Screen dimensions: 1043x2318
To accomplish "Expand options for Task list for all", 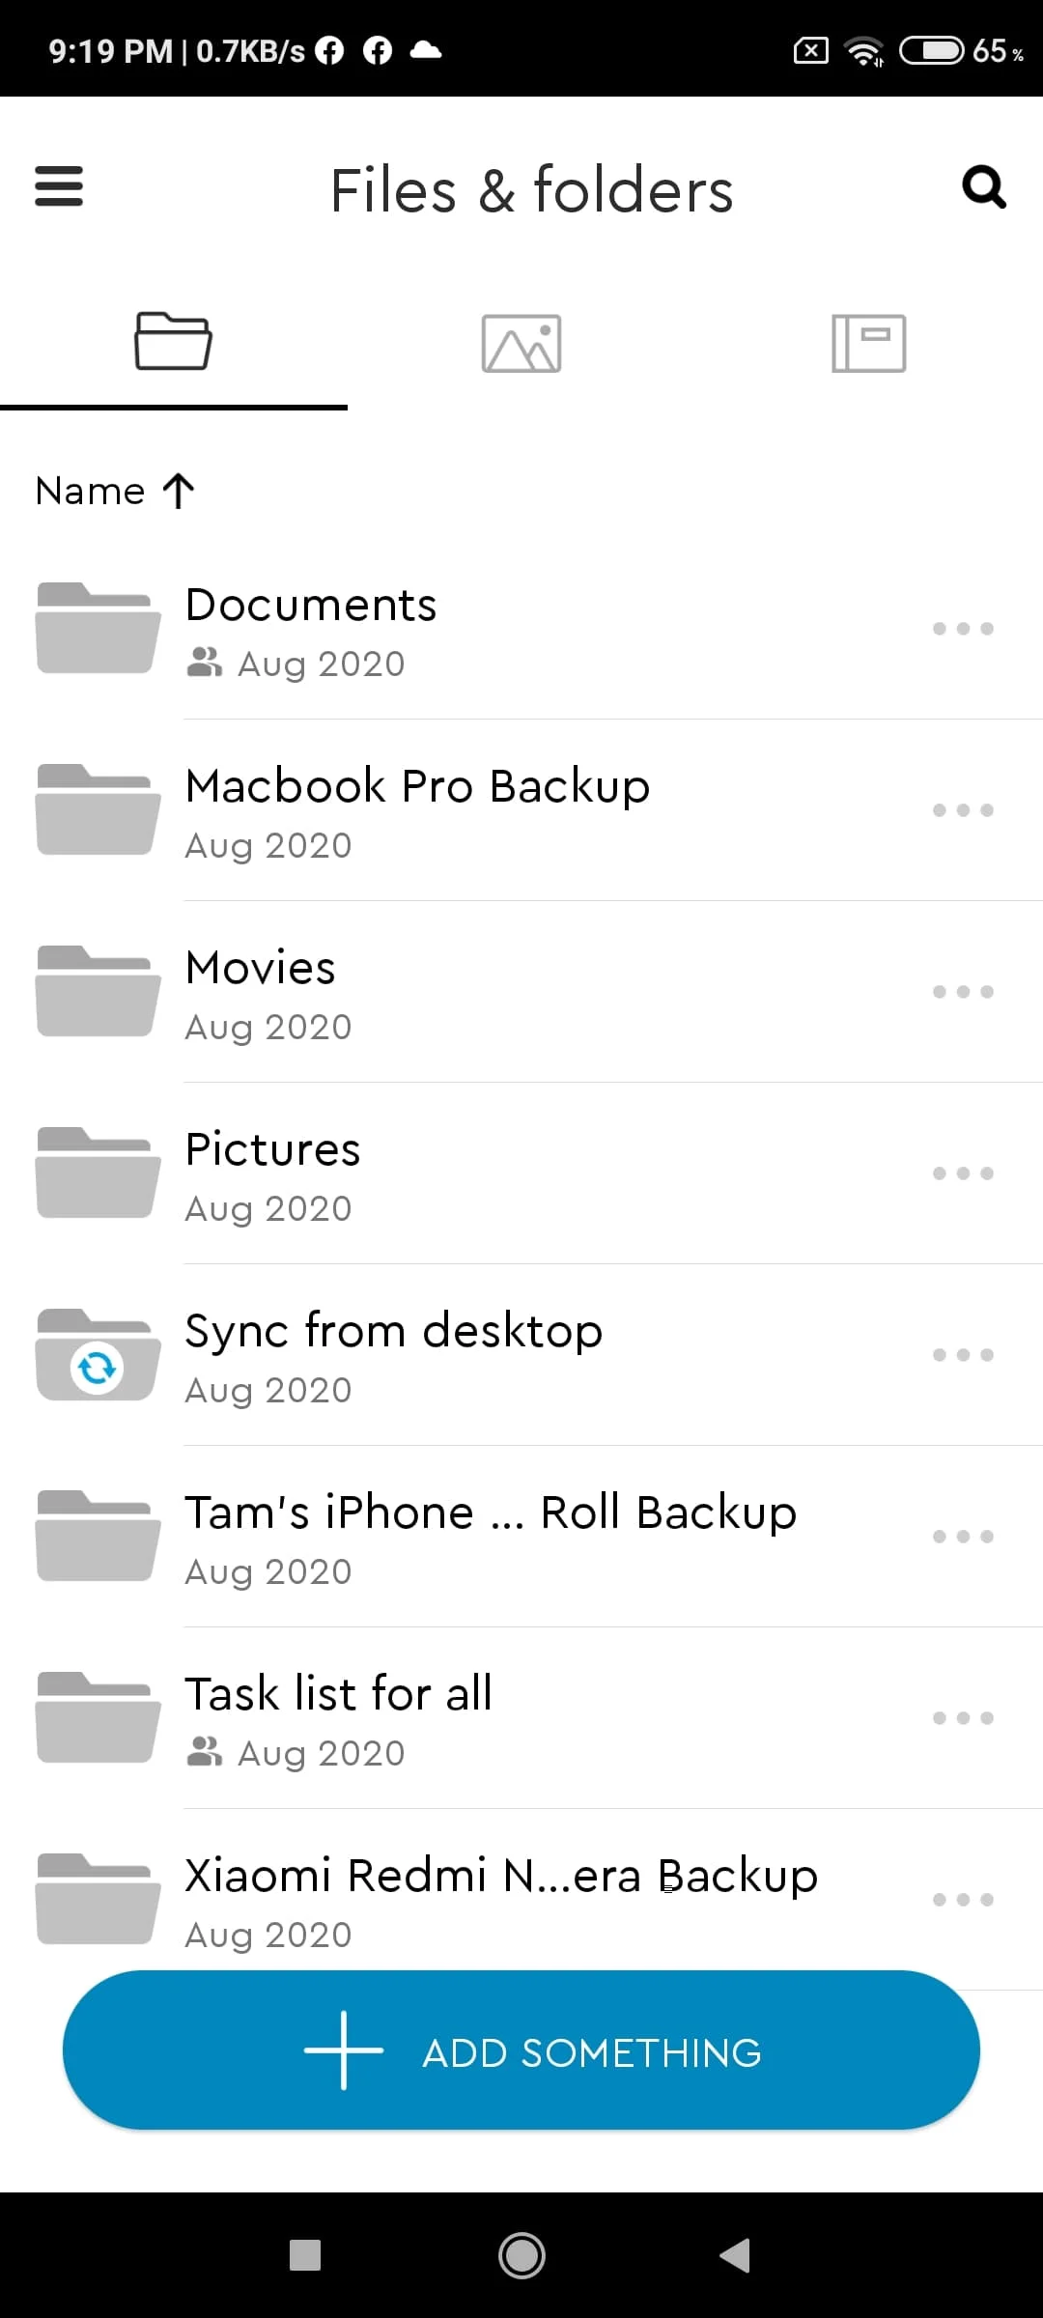I will point(963,1718).
